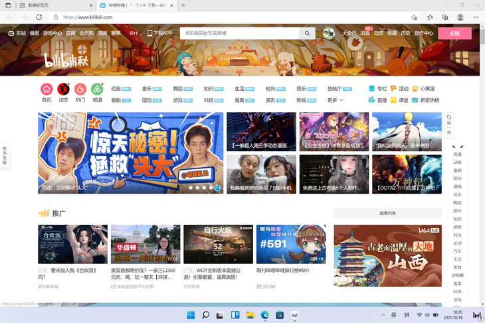Expand the 更多 category dropdown
The width and height of the screenshot is (485, 323).
(336, 100)
